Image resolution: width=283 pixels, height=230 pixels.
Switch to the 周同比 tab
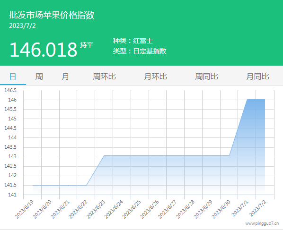click(206, 77)
